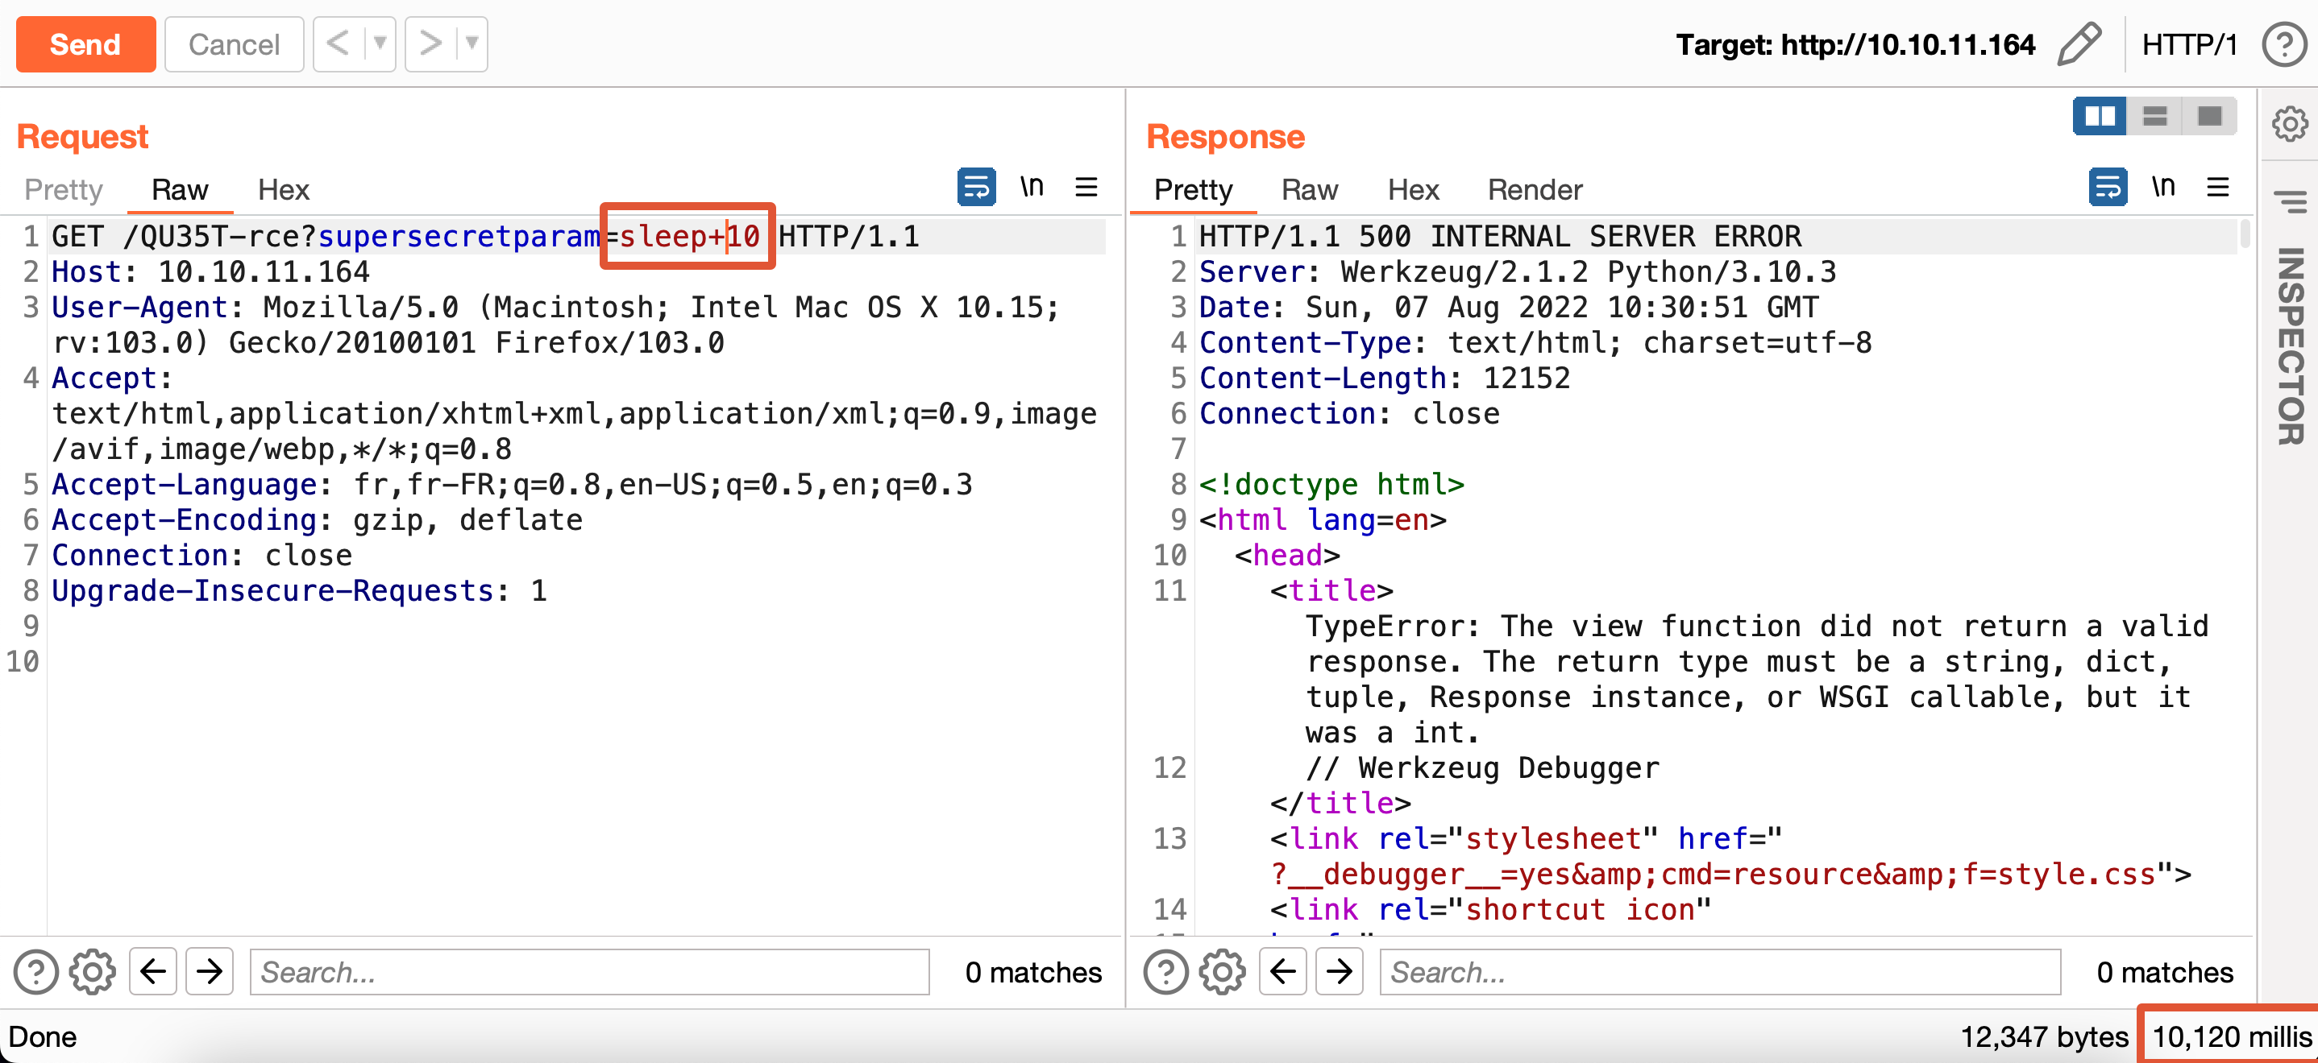Click Upgrade-Insecure-Requests header line
Viewport: 2318px width, 1063px height.
click(299, 591)
